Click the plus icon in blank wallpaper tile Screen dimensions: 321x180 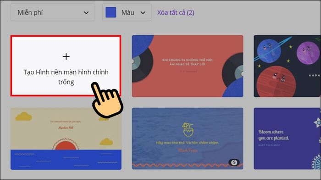click(x=66, y=57)
